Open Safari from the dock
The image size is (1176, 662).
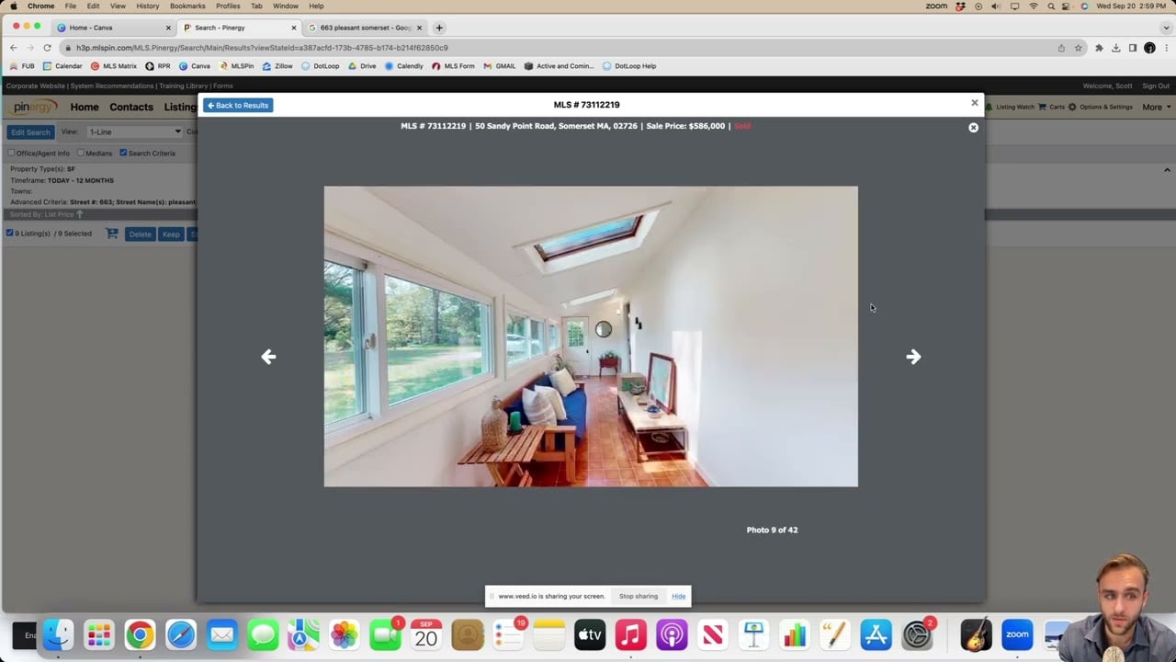[x=181, y=634]
